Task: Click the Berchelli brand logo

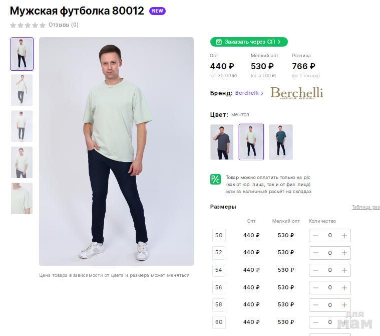Action: tap(296, 93)
